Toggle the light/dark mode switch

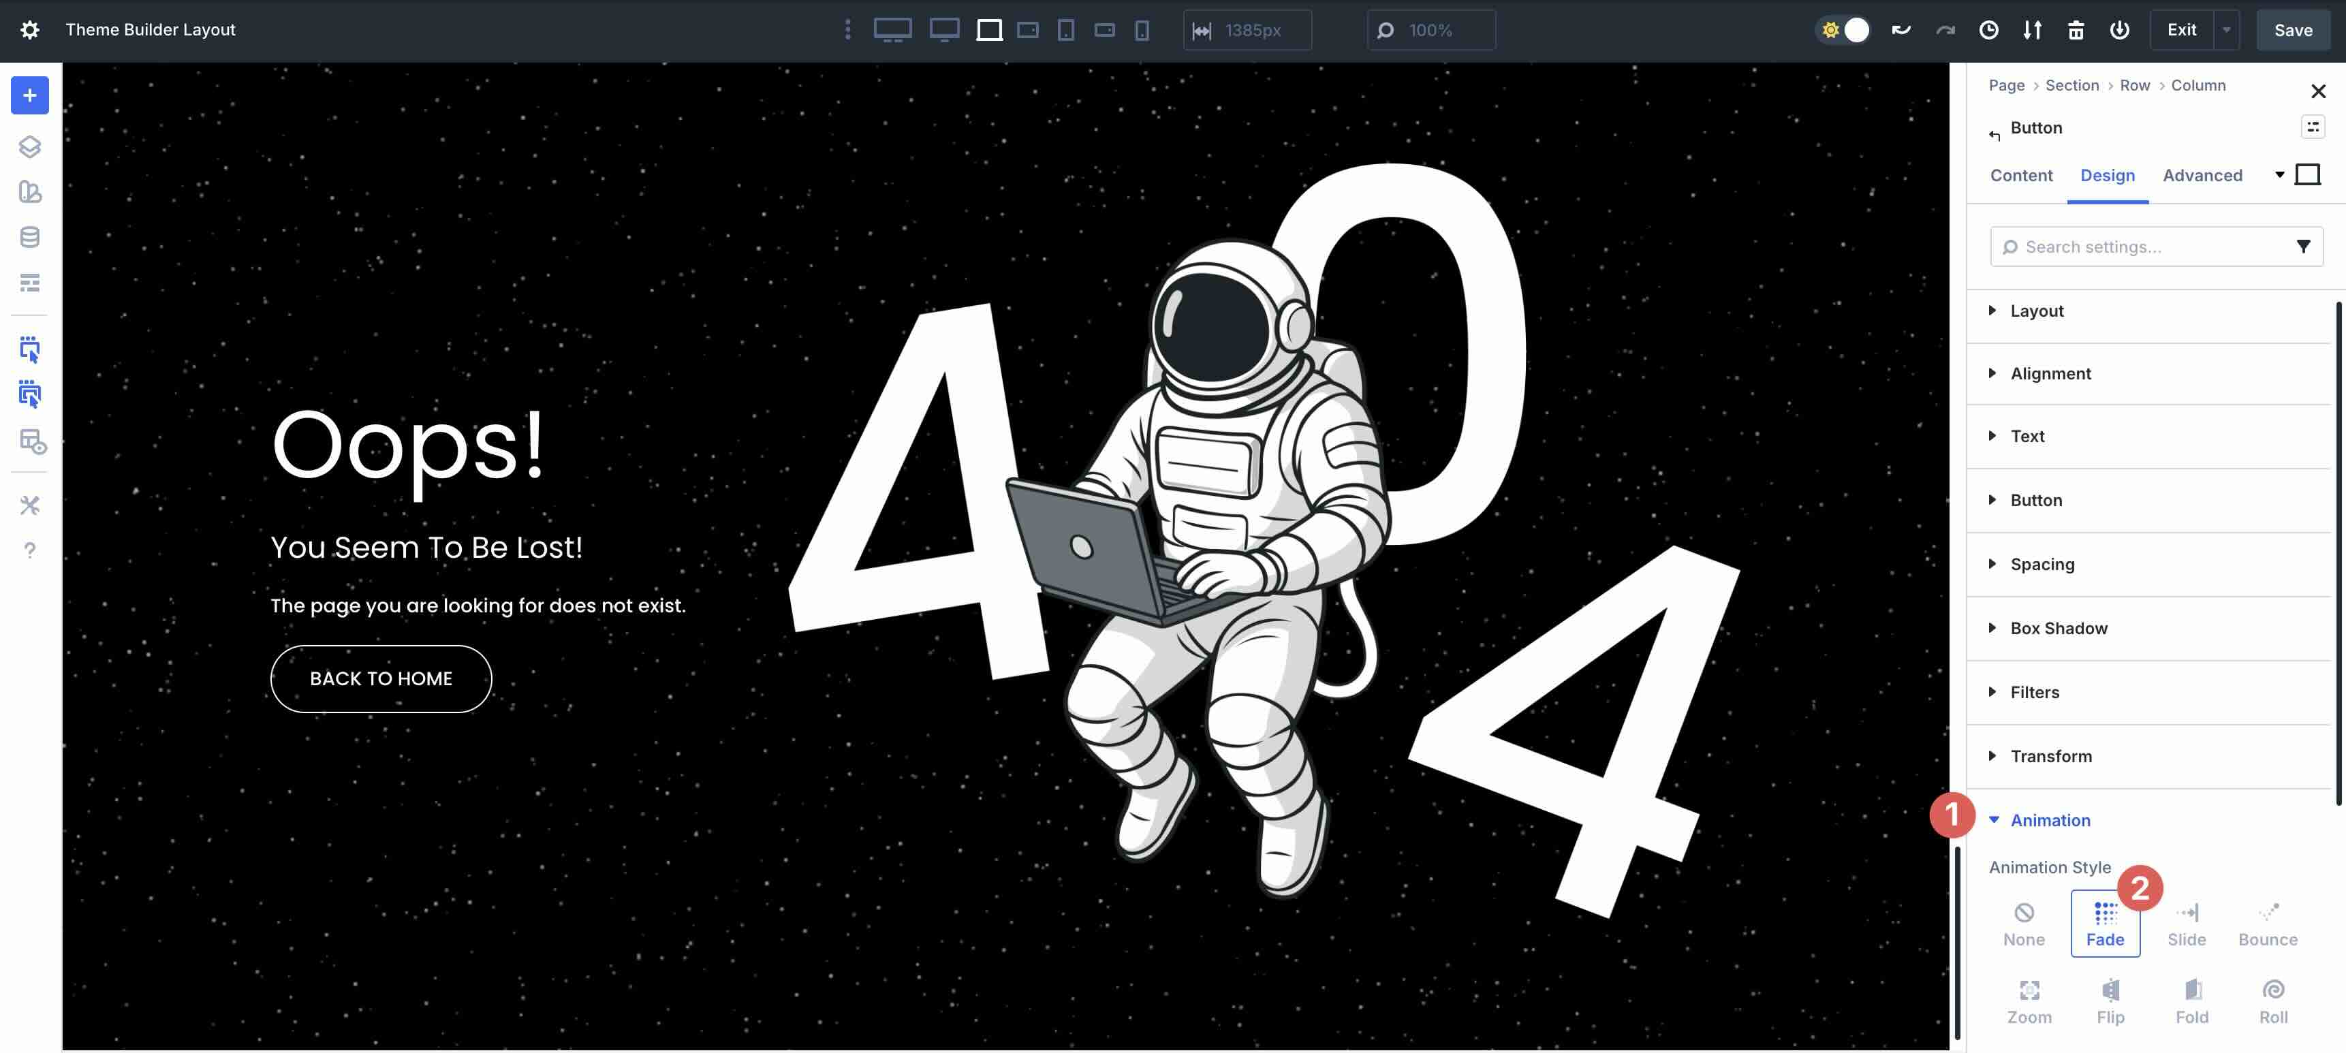point(1843,30)
